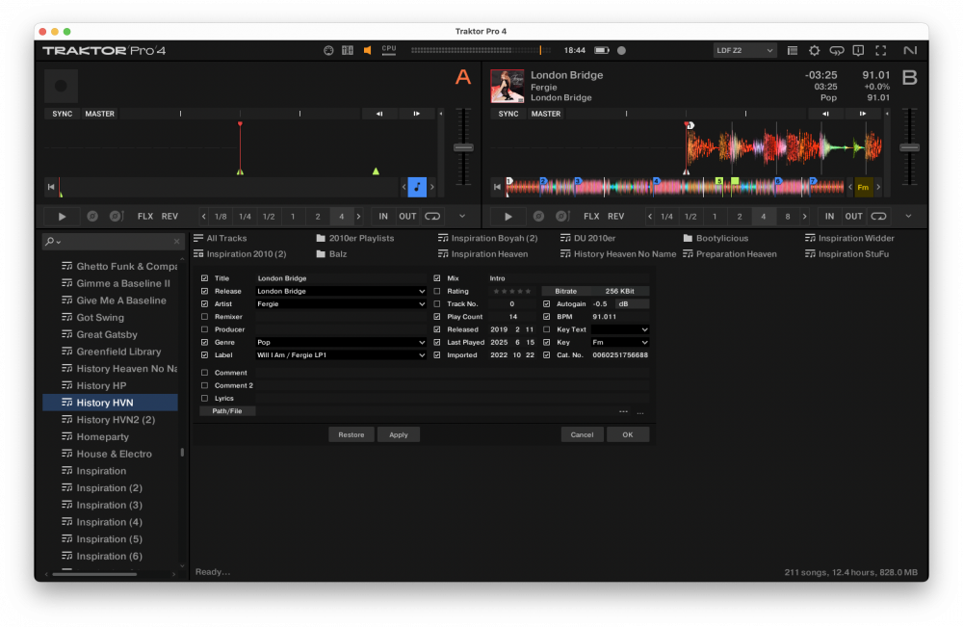Click the London Bridge cover art

tap(508, 86)
